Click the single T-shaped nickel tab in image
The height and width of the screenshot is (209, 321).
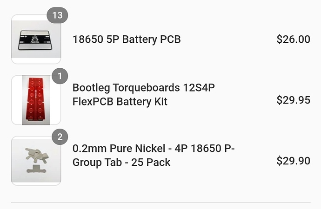pos(36,169)
